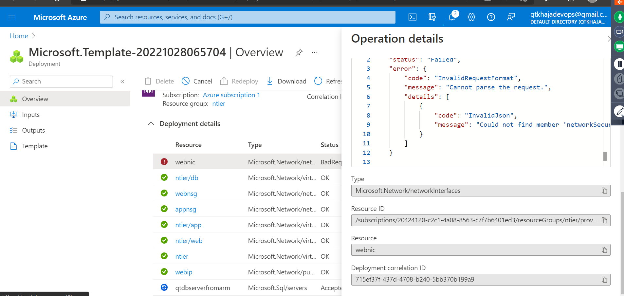
Task: Open the Azure portal hamburger menu
Action: 12,17
